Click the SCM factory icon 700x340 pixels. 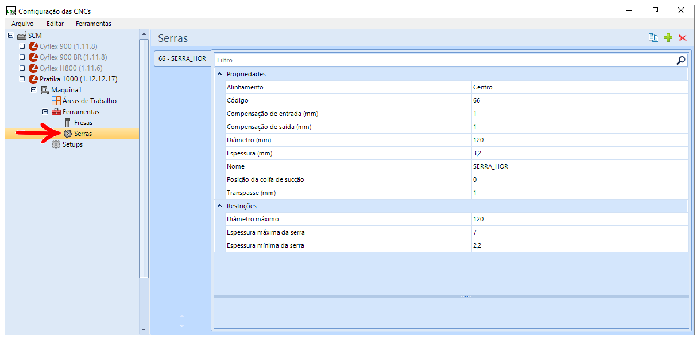click(x=22, y=36)
